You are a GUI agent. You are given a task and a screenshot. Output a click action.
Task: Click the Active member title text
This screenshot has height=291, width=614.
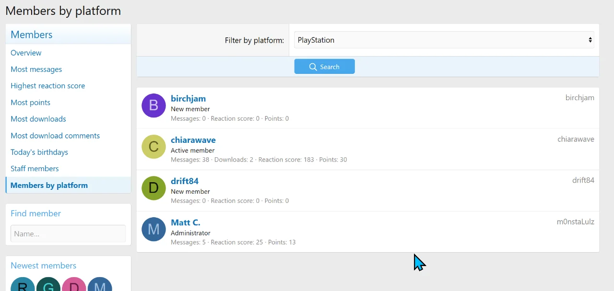point(192,151)
